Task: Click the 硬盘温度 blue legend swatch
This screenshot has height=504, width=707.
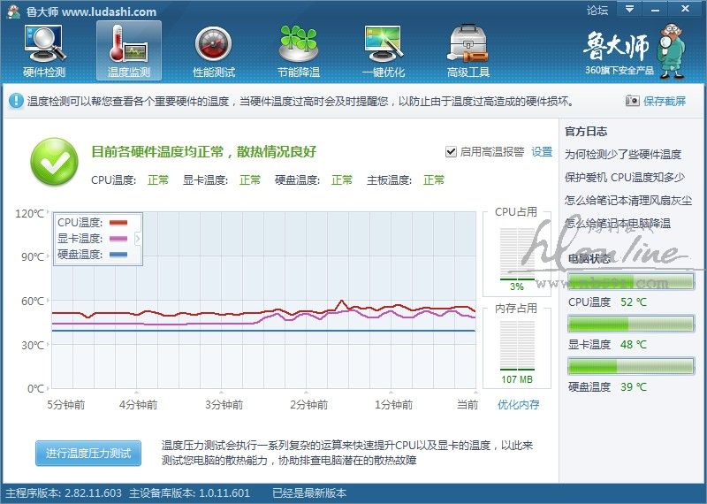Action: tap(118, 255)
